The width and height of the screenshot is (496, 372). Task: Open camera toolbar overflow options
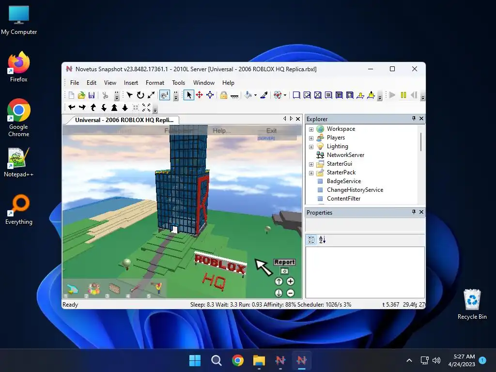155,109
